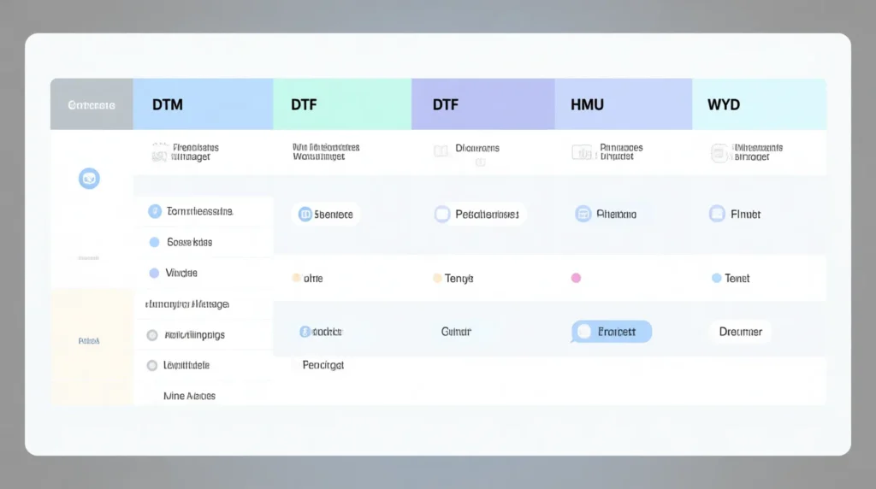This screenshot has height=489, width=876.
Task: Click the round blue icon in HMU column's middle row
Action: 583,215
